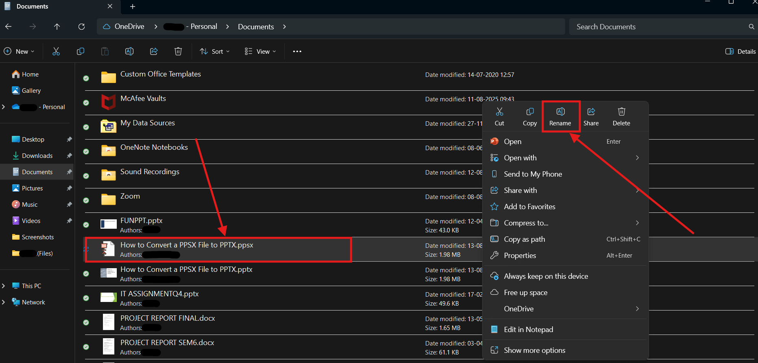Choose Copy in the context menu

530,116
